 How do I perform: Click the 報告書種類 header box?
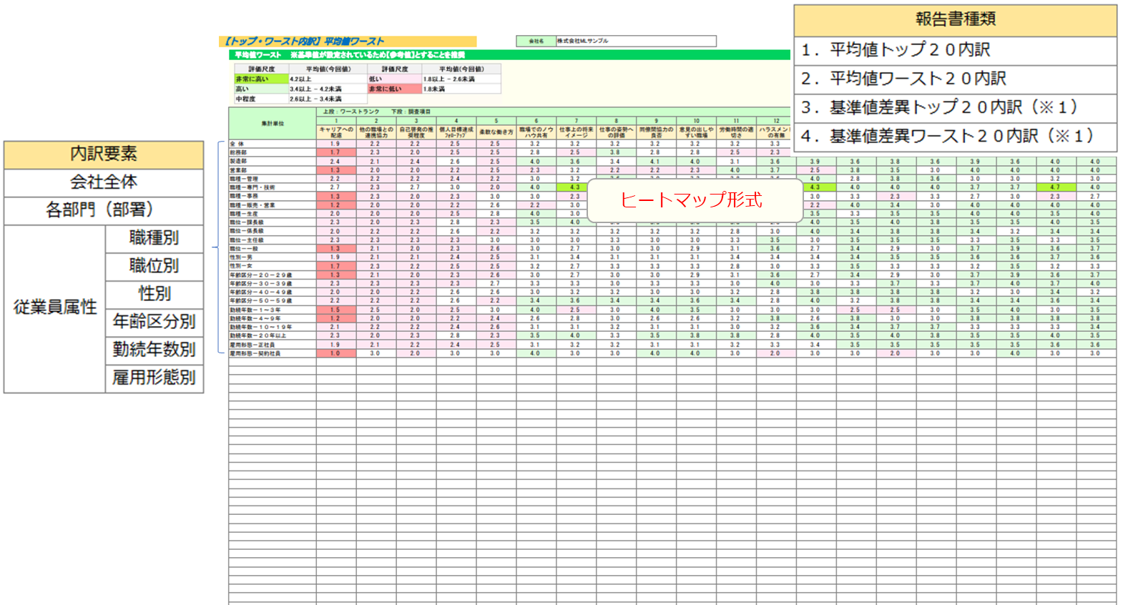pyautogui.click(x=955, y=19)
